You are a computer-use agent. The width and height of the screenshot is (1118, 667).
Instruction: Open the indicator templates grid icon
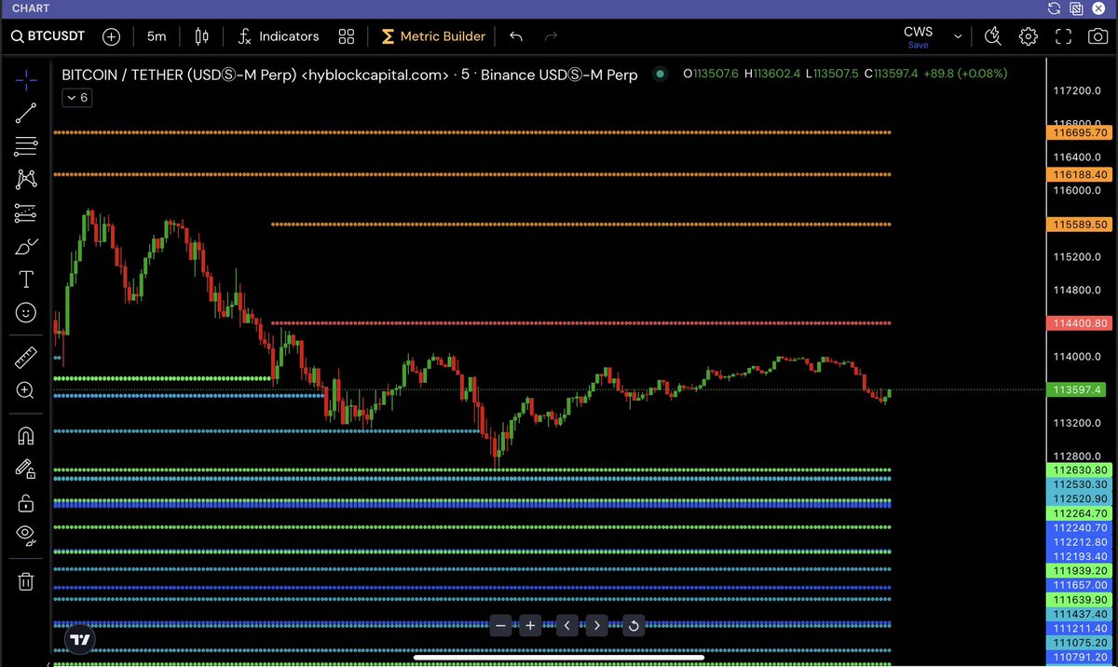point(347,36)
